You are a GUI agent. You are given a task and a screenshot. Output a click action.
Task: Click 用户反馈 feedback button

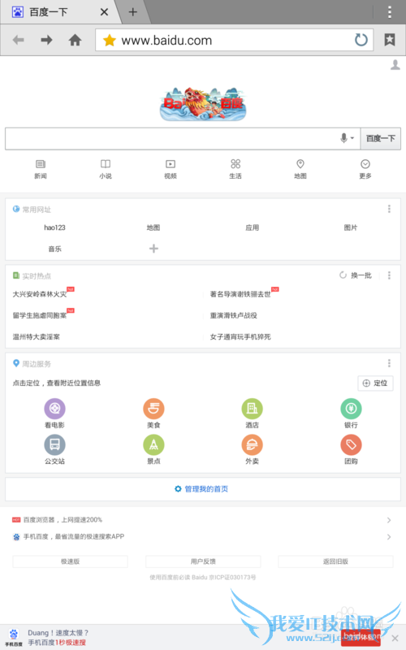[x=203, y=561]
